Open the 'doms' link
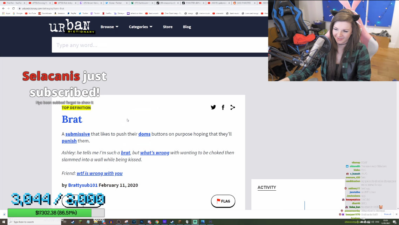Image resolution: width=399 pixels, height=225 pixels. [144, 134]
